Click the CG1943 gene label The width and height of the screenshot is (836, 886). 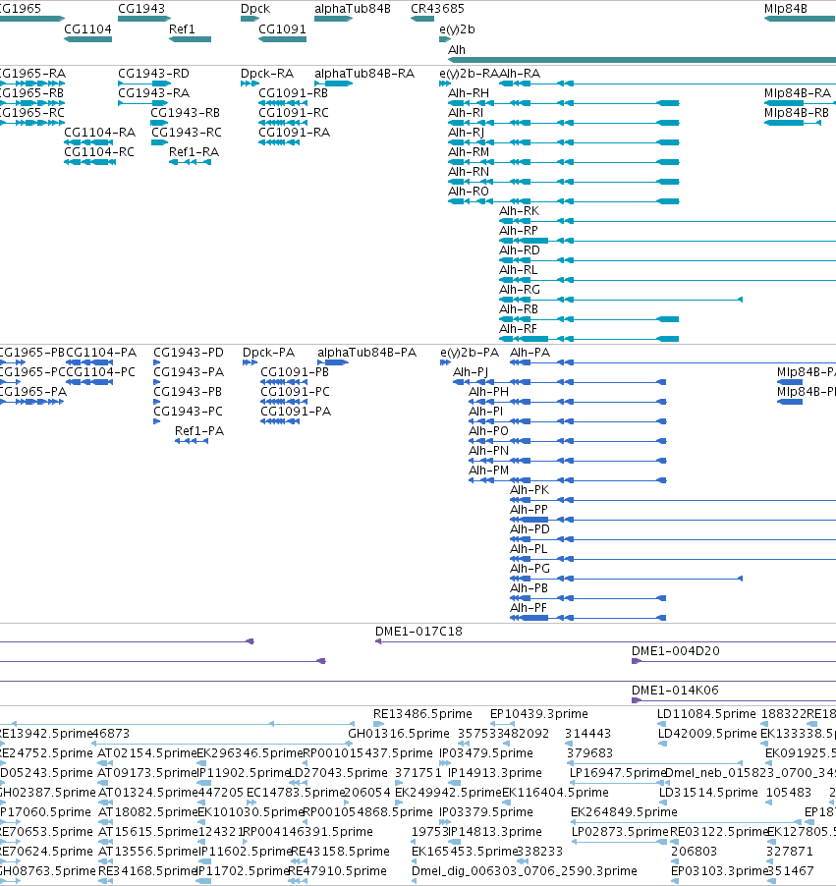coord(141,9)
